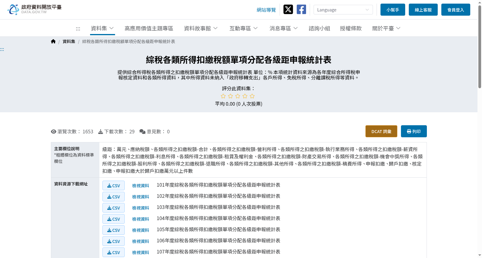
Task: Click 檢視資料 for 103年度 dataset
Action: (x=141, y=208)
